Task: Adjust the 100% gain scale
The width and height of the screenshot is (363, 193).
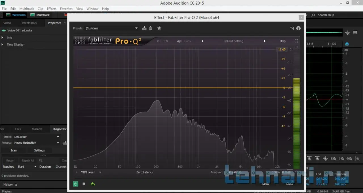Action: click(x=276, y=172)
